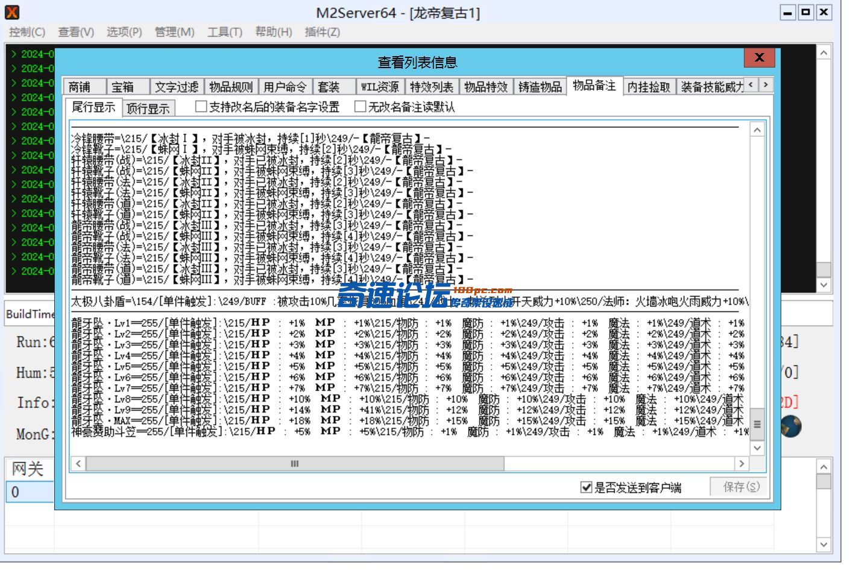
Task: Open the 帮助(H) menu
Action: point(273,32)
